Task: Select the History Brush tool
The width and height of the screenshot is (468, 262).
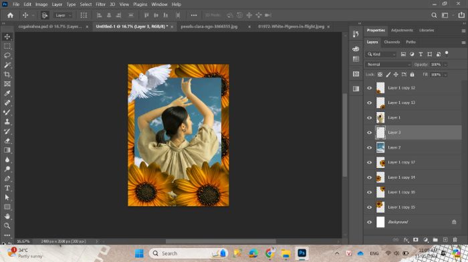Action: [x=7, y=131]
